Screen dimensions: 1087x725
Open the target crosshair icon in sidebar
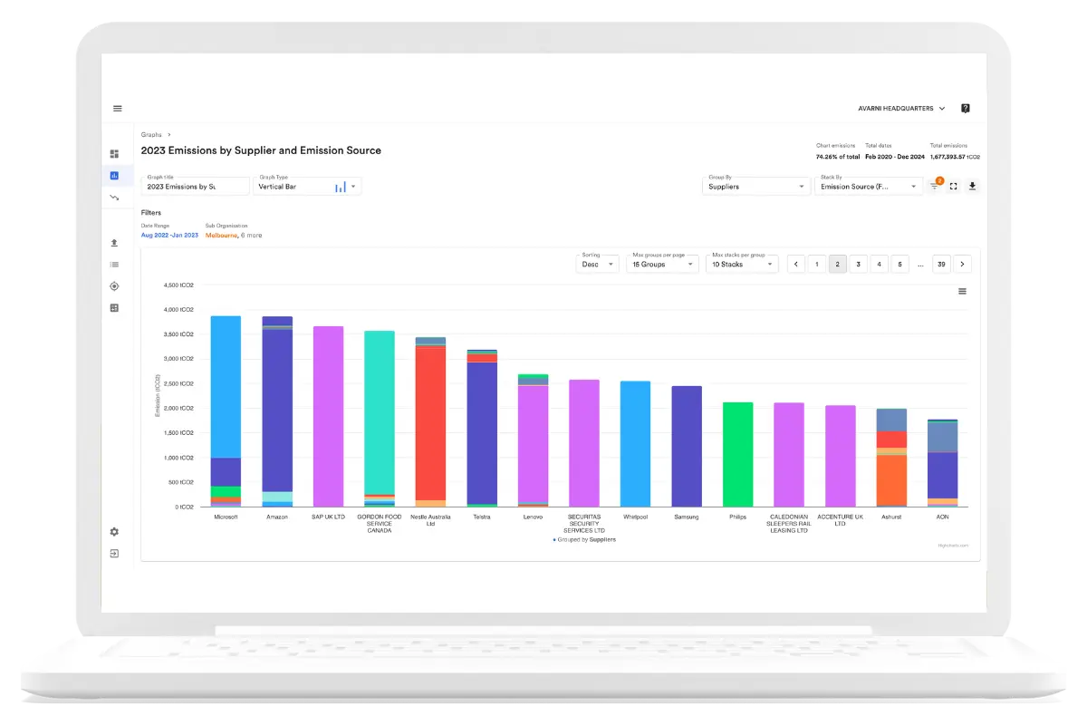(114, 286)
